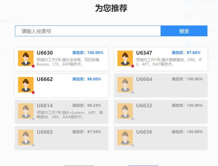Click grey offline status badge on U6614
Viewport: 218px width, 166px height.
(33, 119)
